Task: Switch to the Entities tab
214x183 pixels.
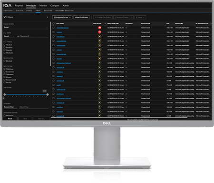Action: [x=48, y=10]
